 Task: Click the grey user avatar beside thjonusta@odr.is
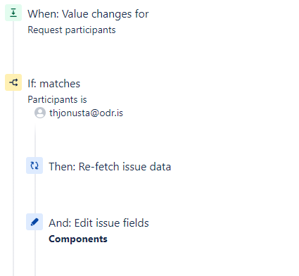coord(40,113)
